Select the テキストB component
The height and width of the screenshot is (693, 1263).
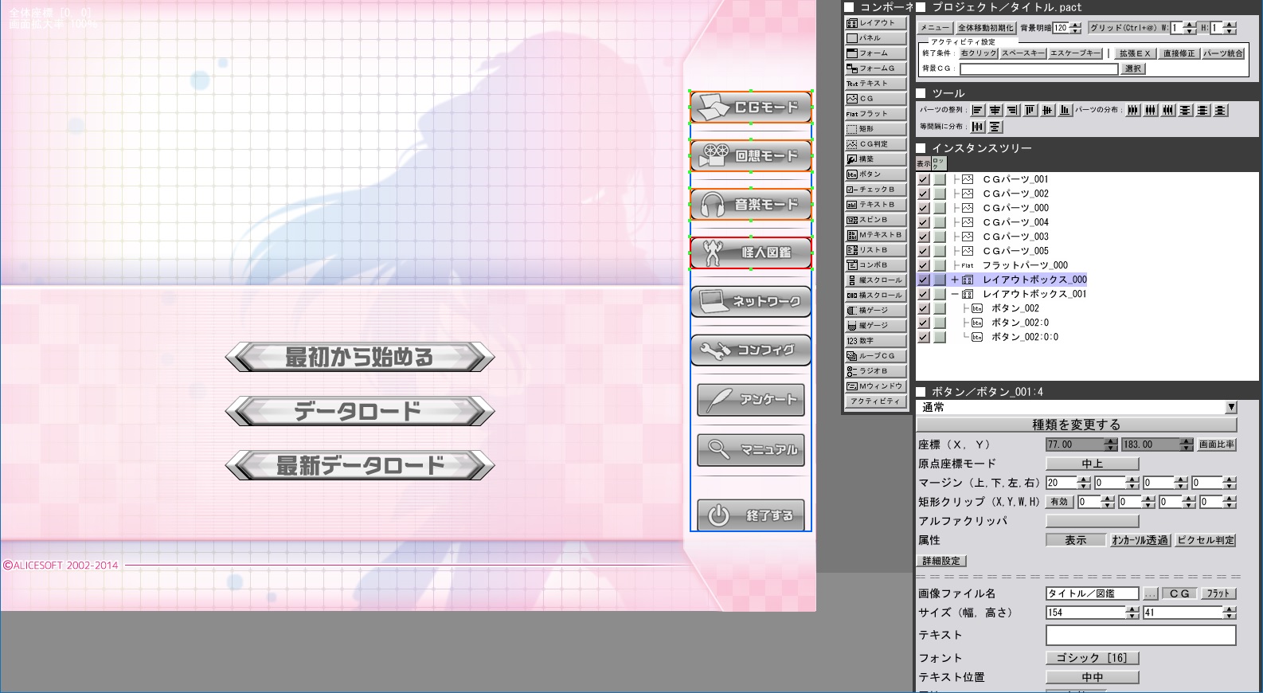point(876,205)
